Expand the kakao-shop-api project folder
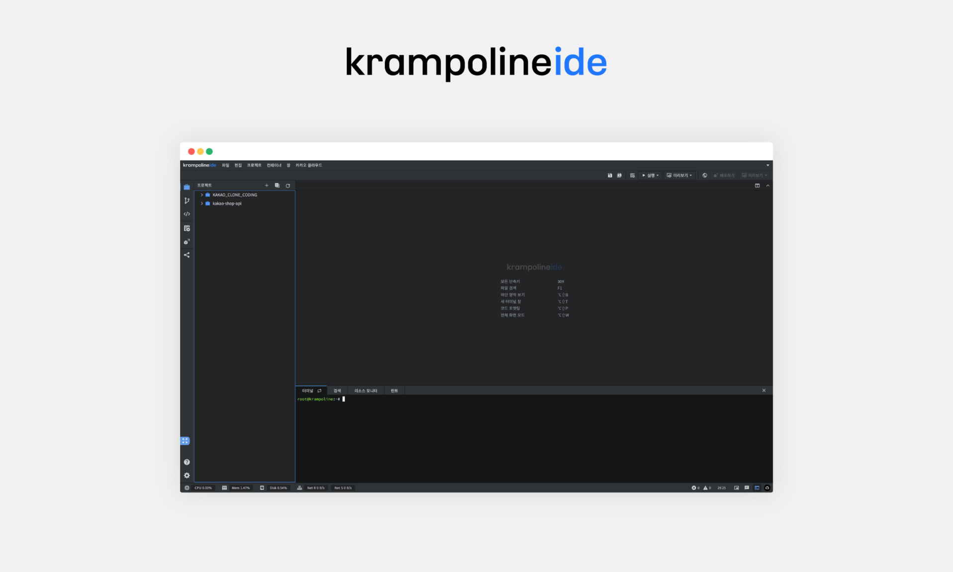This screenshot has height=572, width=953. (x=202, y=203)
